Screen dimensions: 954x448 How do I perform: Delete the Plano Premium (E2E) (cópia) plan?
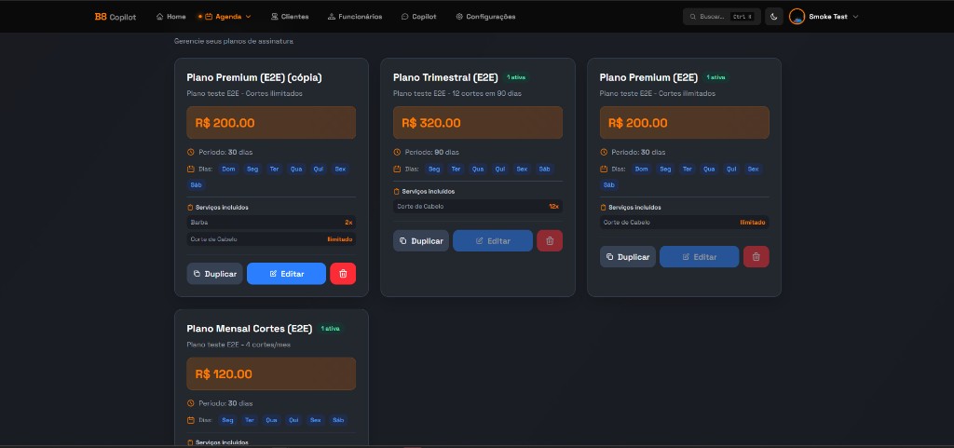(343, 274)
